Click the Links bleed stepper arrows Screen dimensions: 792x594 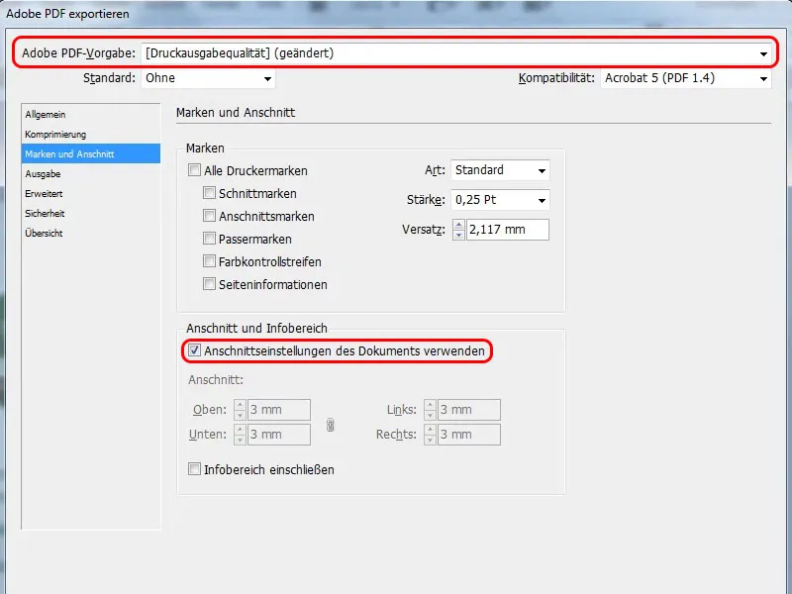(430, 410)
